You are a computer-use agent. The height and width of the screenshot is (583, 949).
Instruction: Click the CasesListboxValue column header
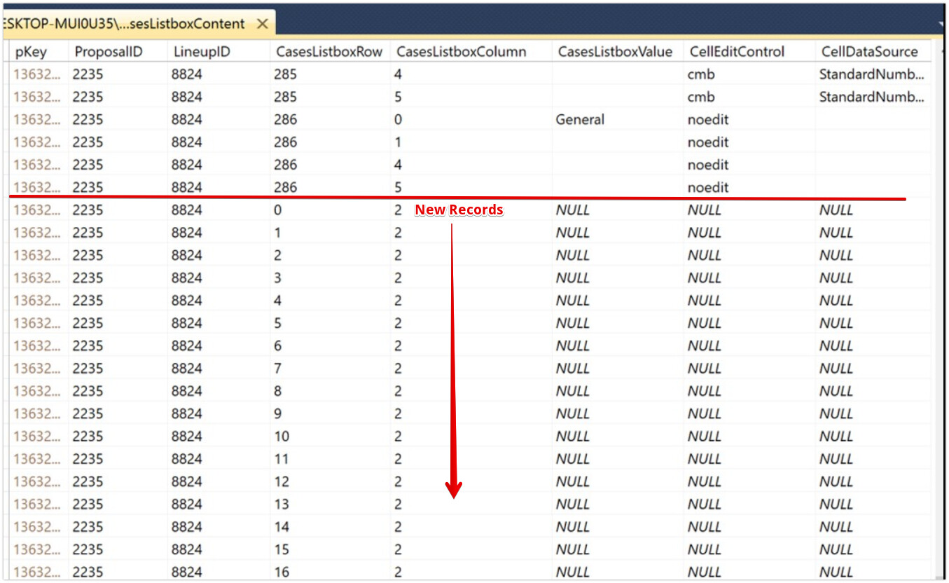pyautogui.click(x=614, y=51)
